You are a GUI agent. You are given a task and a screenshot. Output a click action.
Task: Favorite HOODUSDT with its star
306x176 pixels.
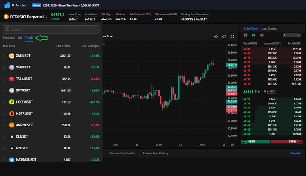coord(5,102)
